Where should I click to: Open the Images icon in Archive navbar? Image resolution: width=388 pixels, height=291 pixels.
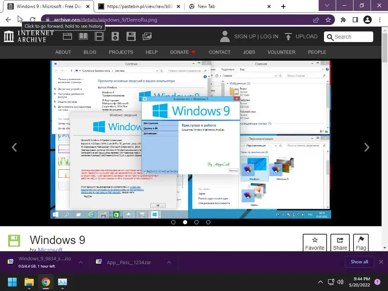click(x=147, y=36)
